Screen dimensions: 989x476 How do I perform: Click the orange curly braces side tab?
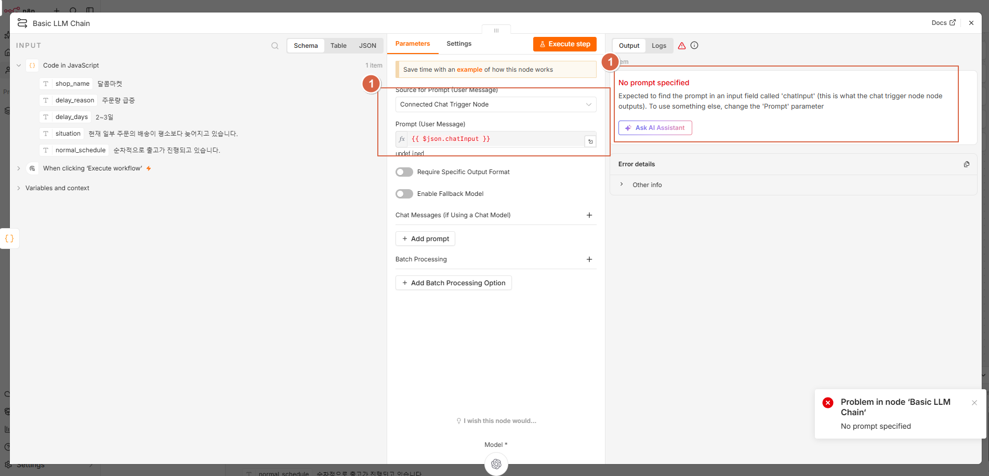pos(9,239)
